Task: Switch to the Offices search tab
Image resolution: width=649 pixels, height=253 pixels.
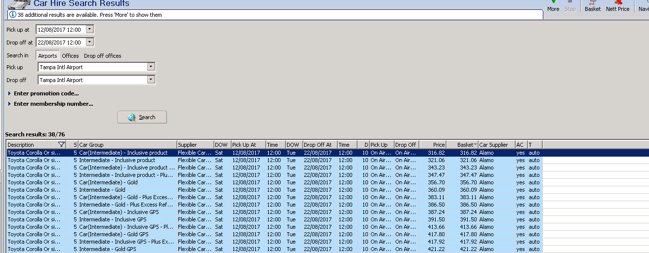Action: click(x=70, y=56)
